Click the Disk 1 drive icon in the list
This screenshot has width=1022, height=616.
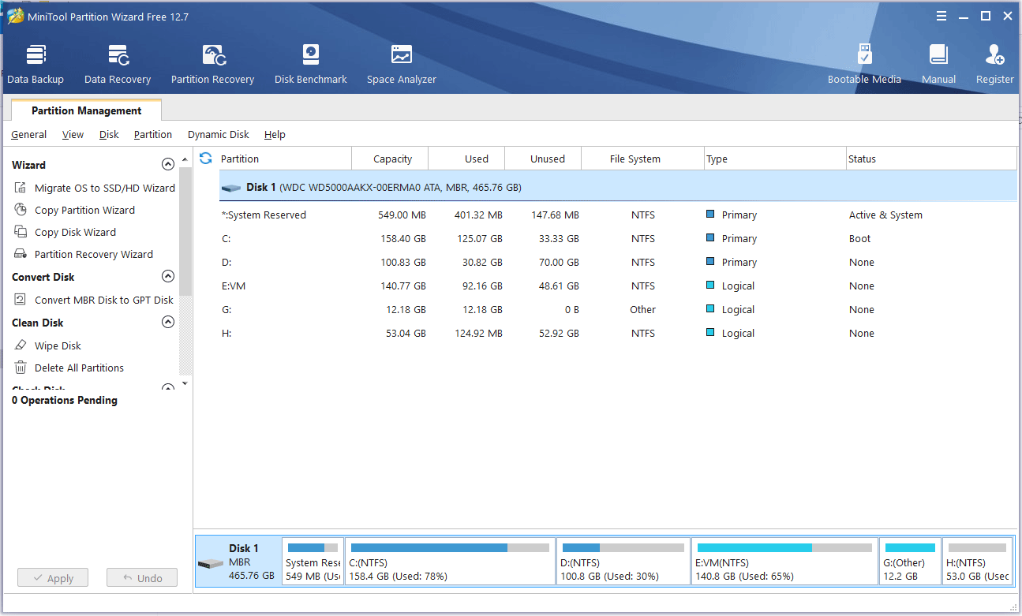(x=231, y=188)
